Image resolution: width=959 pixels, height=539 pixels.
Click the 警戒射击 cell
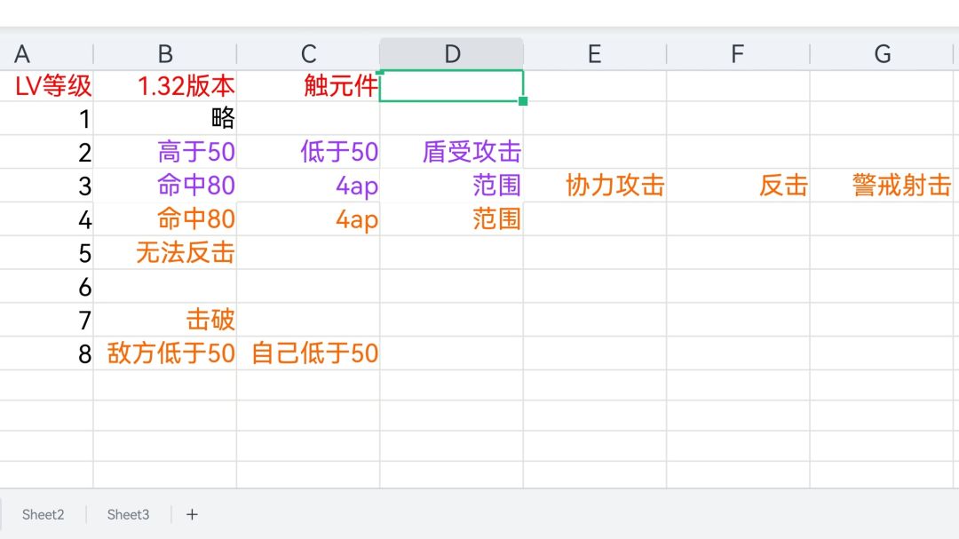[x=901, y=186]
